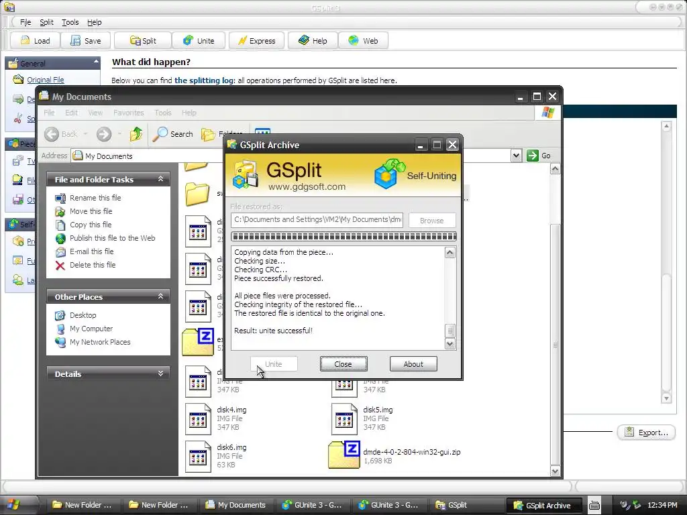Viewport: 687px width, 515px height.
Task: Click the Address bar showing My Documents
Action: click(291, 156)
